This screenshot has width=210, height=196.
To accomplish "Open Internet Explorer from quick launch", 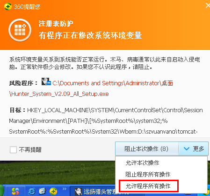I will click(32, 191).
